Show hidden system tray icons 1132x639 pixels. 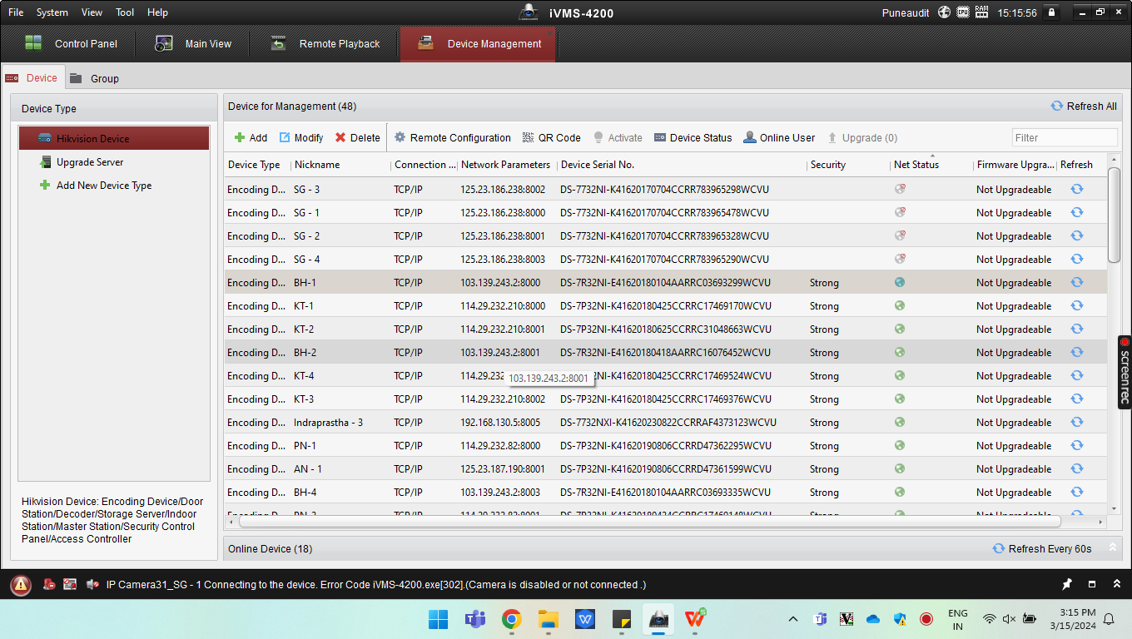(x=792, y=619)
